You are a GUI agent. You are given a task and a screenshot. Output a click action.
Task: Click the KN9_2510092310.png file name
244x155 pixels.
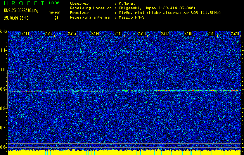click(x=21, y=10)
